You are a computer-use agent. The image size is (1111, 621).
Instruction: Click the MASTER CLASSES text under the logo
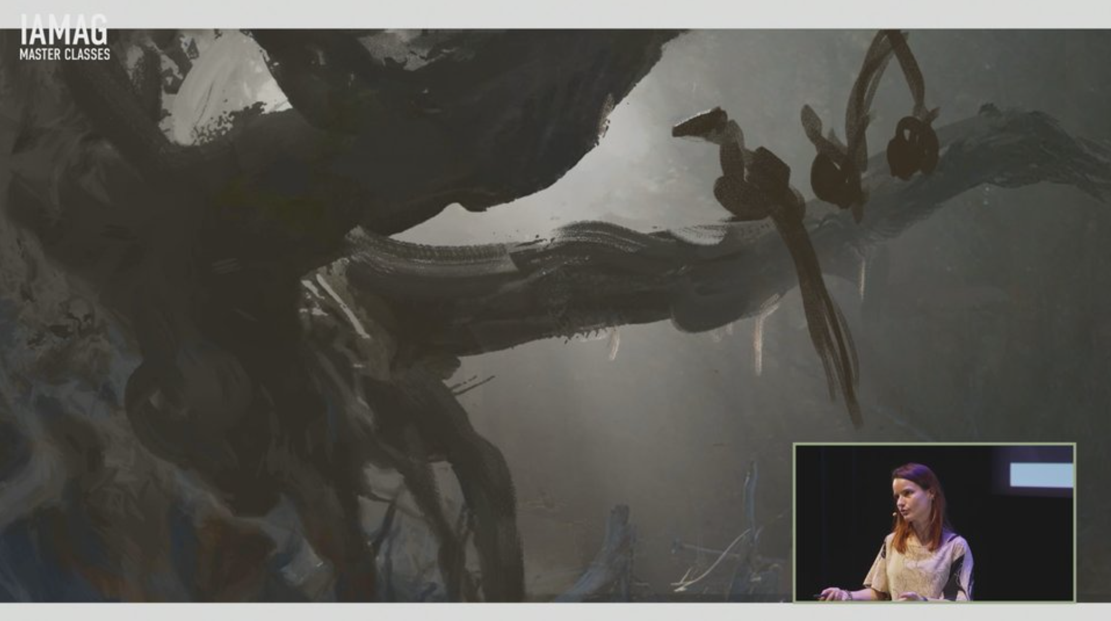coord(64,54)
